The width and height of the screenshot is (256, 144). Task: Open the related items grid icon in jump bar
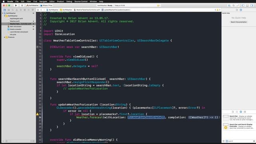(38, 10)
